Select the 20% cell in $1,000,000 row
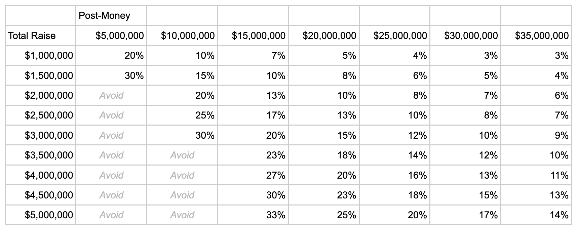 pyautogui.click(x=111, y=55)
